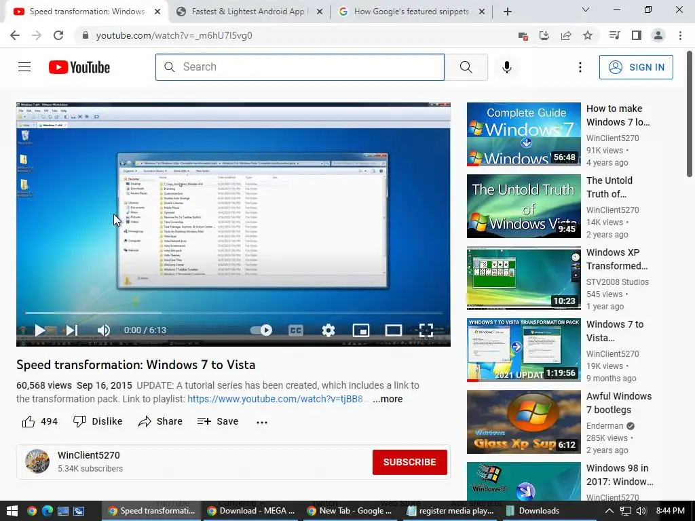Toggle the autoplay switch in the player
Screen dimensions: 695x521
(x=261, y=330)
